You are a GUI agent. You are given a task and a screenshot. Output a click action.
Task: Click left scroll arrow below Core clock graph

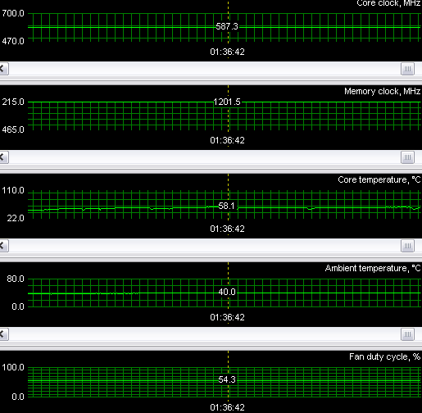[x=4, y=69]
